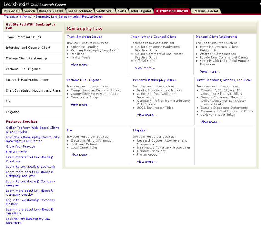Click 'USCS Bankruptcy Titles' list item
This screenshot has width=261, height=226.
click(155, 108)
